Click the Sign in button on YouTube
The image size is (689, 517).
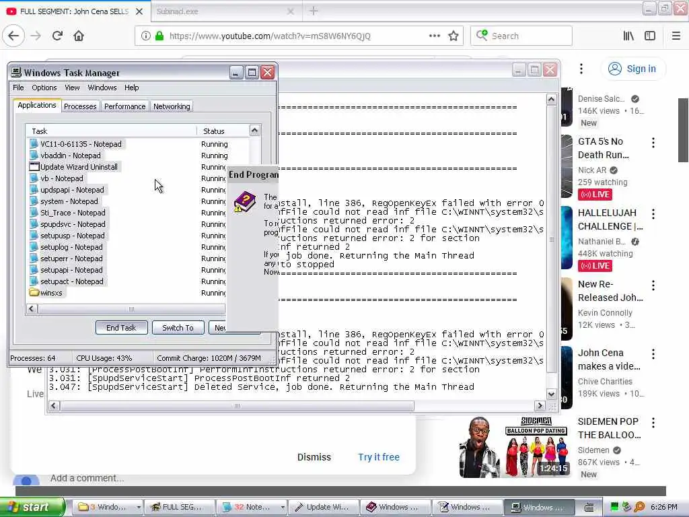pyautogui.click(x=632, y=69)
